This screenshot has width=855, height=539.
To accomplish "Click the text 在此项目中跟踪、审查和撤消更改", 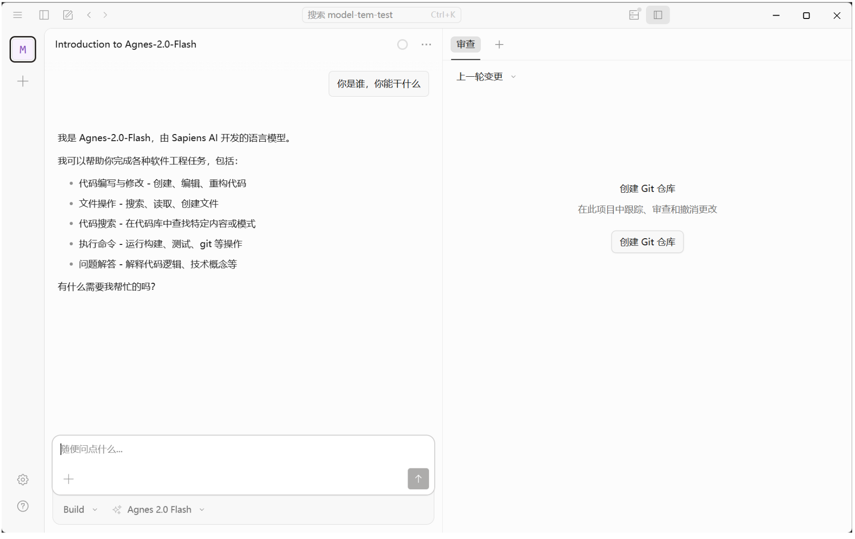I will tap(647, 209).
